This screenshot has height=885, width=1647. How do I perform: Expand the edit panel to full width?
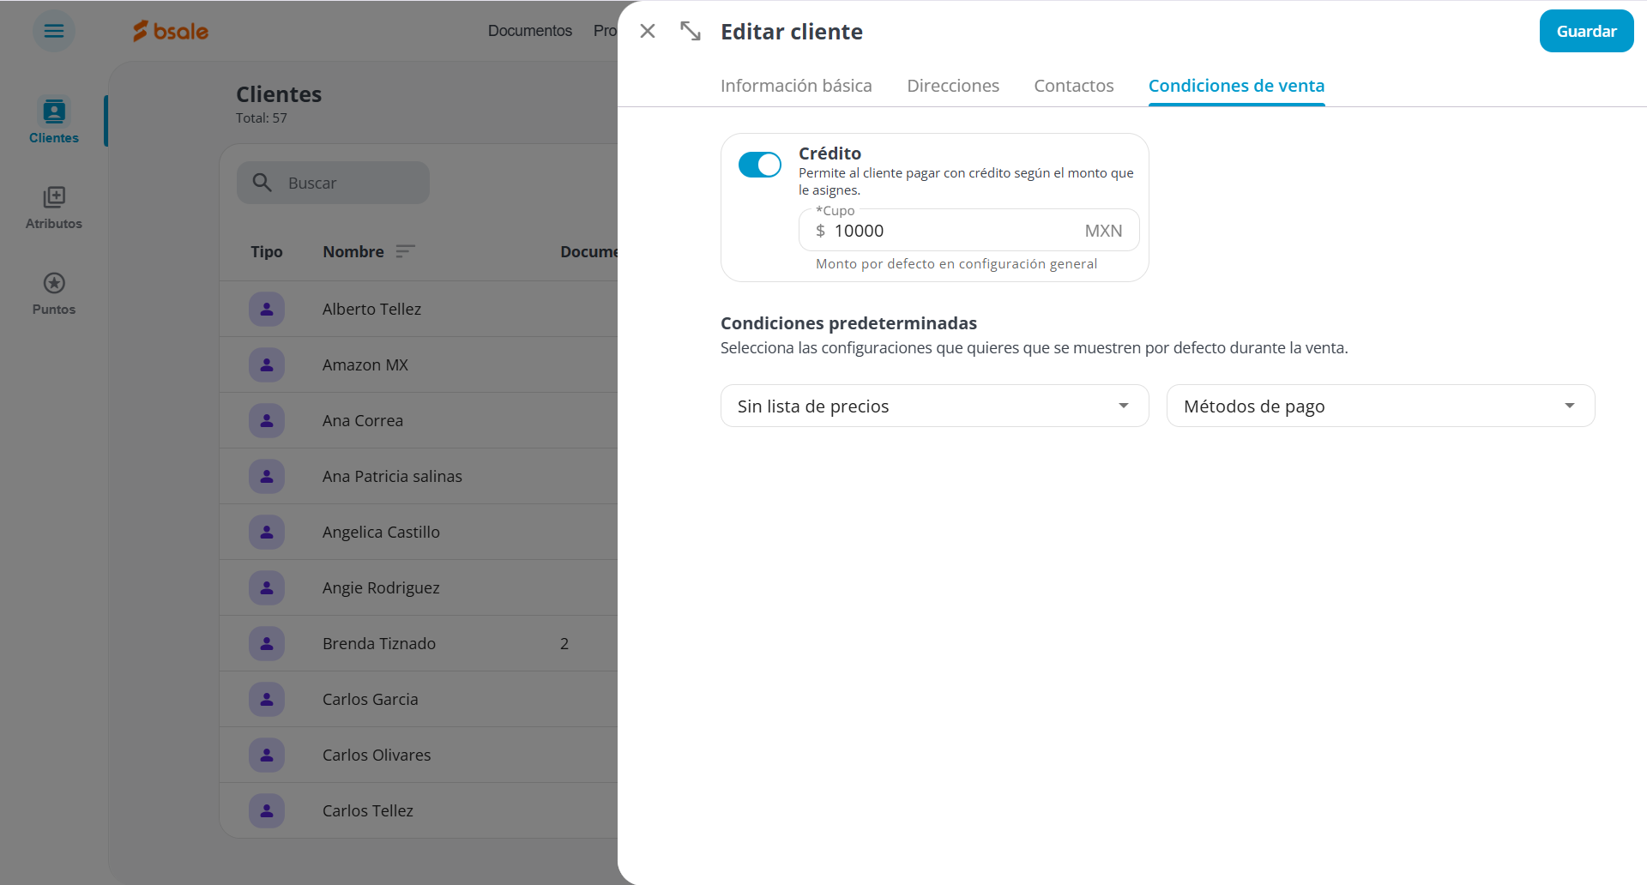click(x=691, y=31)
